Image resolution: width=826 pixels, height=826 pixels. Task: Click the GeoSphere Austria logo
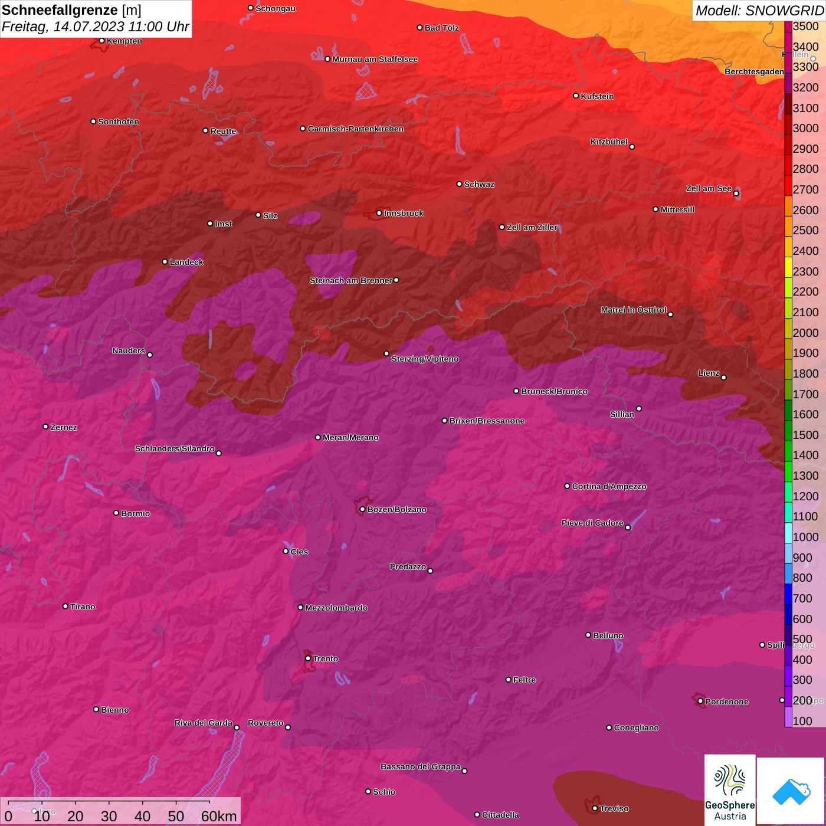pyautogui.click(x=730, y=791)
